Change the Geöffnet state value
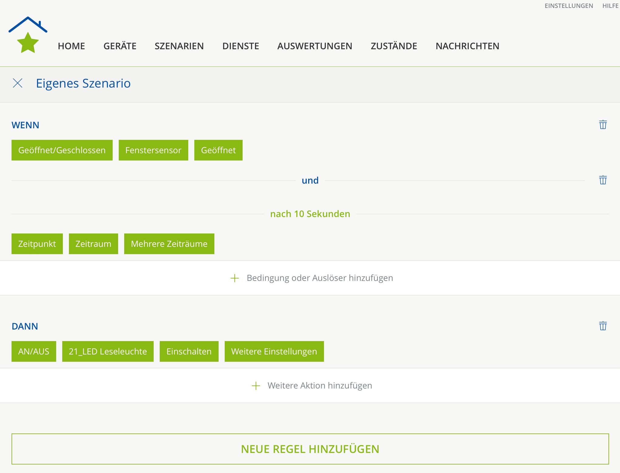 [x=218, y=150]
